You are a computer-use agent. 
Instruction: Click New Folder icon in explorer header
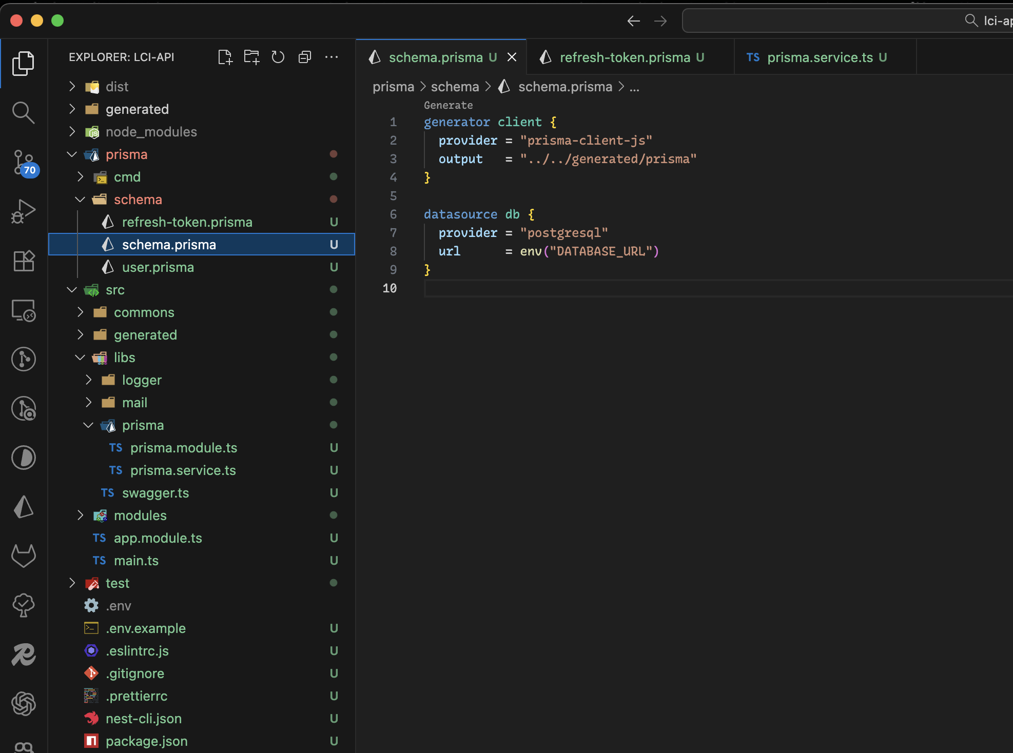click(251, 57)
